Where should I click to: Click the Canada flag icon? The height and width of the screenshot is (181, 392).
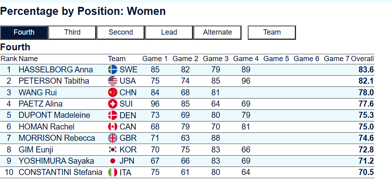pyautogui.click(x=113, y=127)
